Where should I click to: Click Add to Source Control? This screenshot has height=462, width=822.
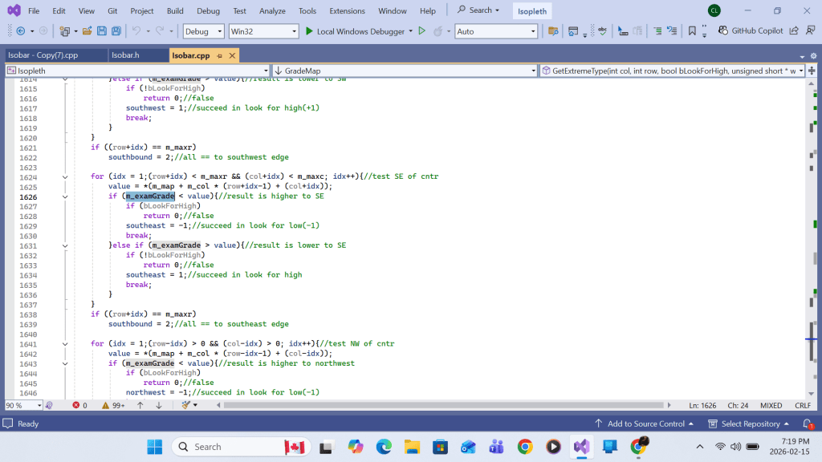[645, 423]
